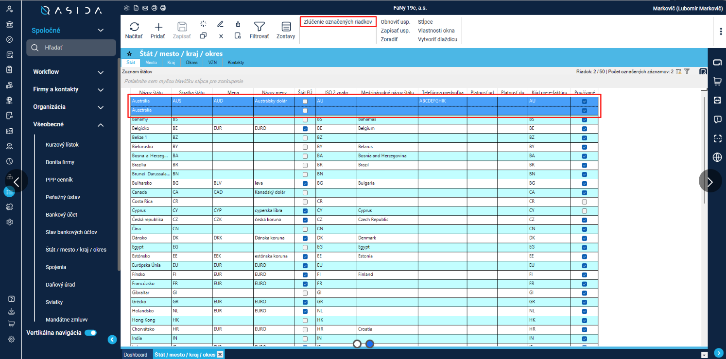Screen dimensions: 726x359
Task: Click the small funnel icon beside record count
Action: coord(687,71)
